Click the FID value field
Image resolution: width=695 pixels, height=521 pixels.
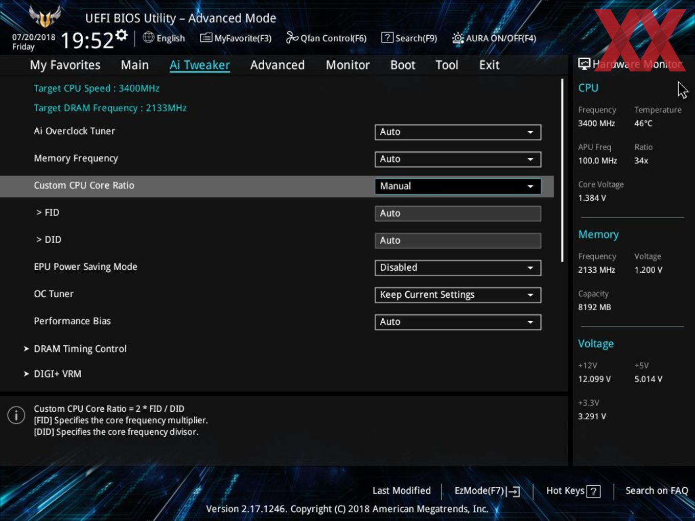458,214
